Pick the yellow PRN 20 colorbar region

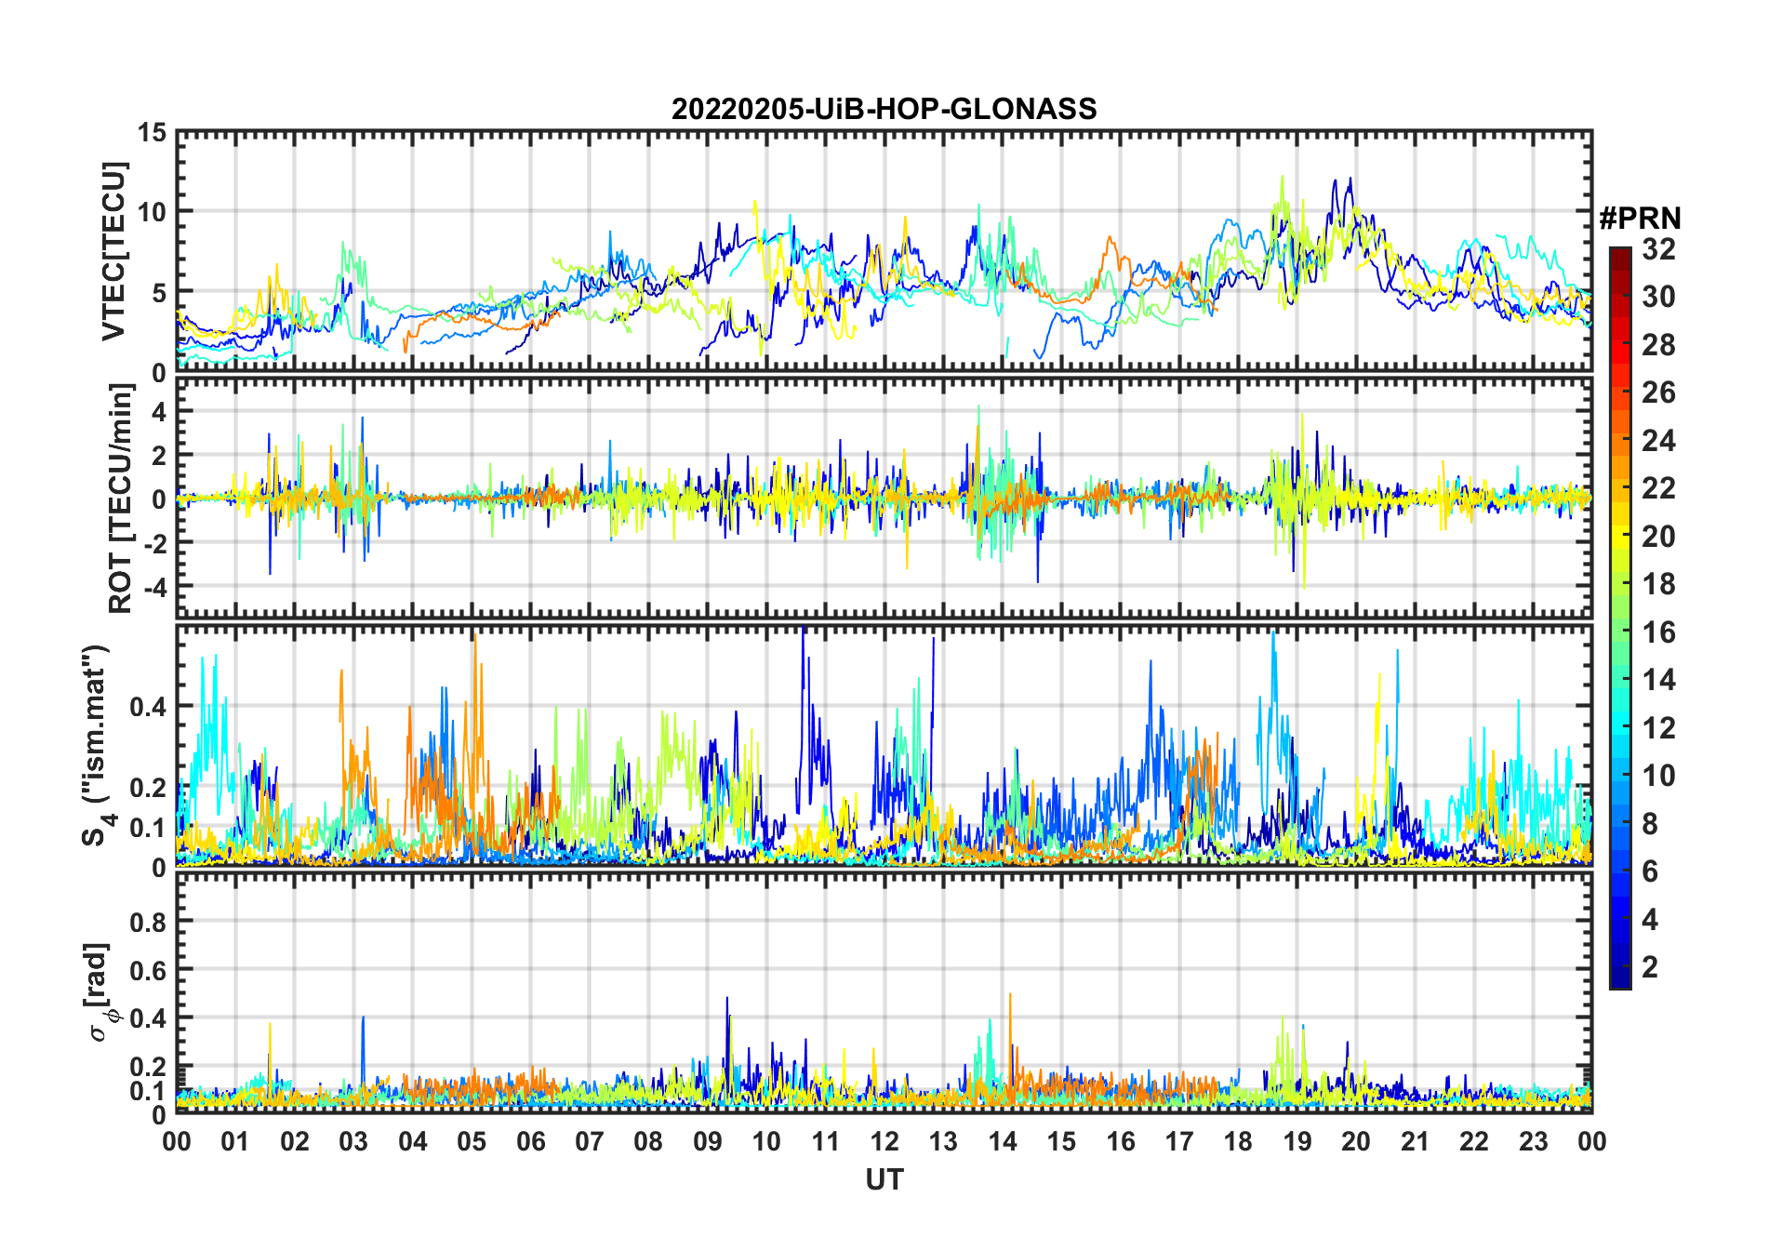click(x=1620, y=537)
